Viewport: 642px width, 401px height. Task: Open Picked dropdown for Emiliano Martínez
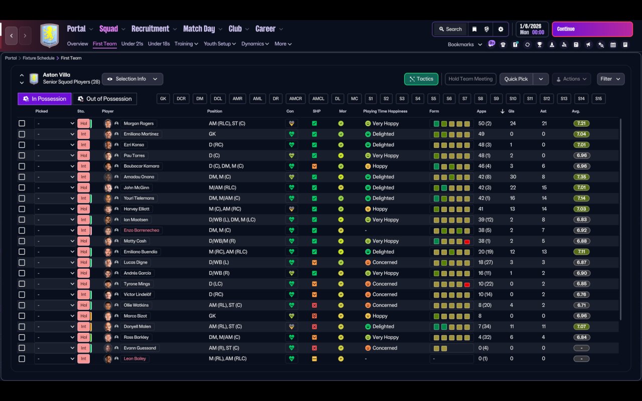click(x=55, y=134)
